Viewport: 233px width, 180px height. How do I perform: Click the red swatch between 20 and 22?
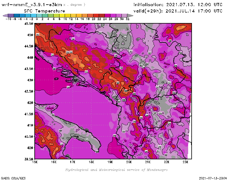(x=96, y=15)
